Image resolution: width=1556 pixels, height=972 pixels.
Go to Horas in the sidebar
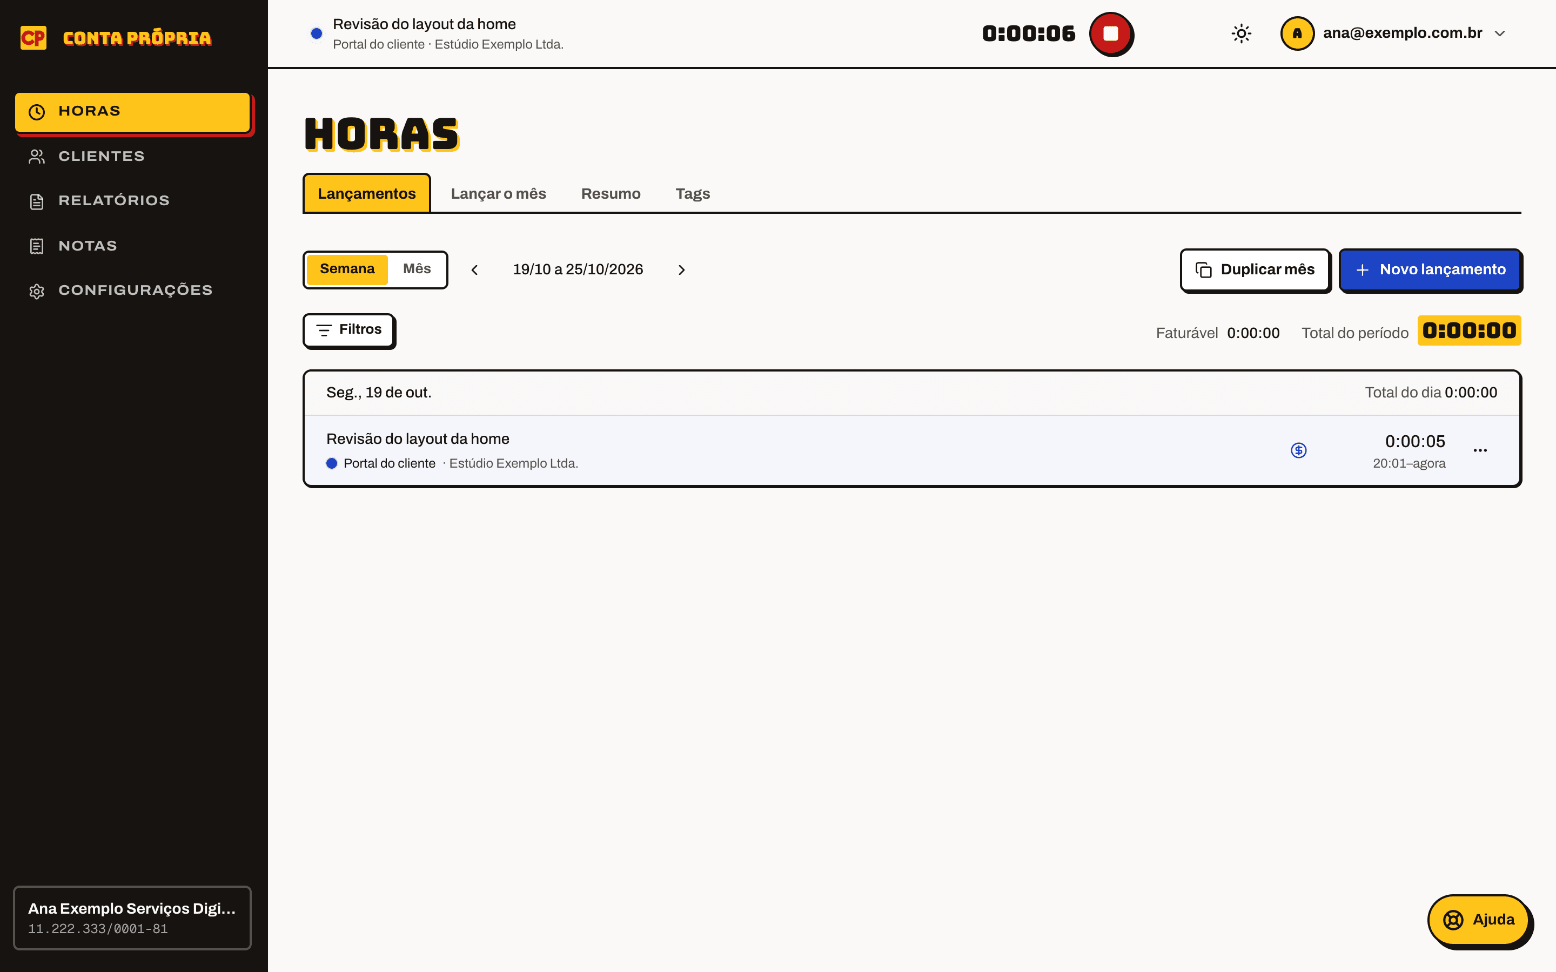point(132,112)
